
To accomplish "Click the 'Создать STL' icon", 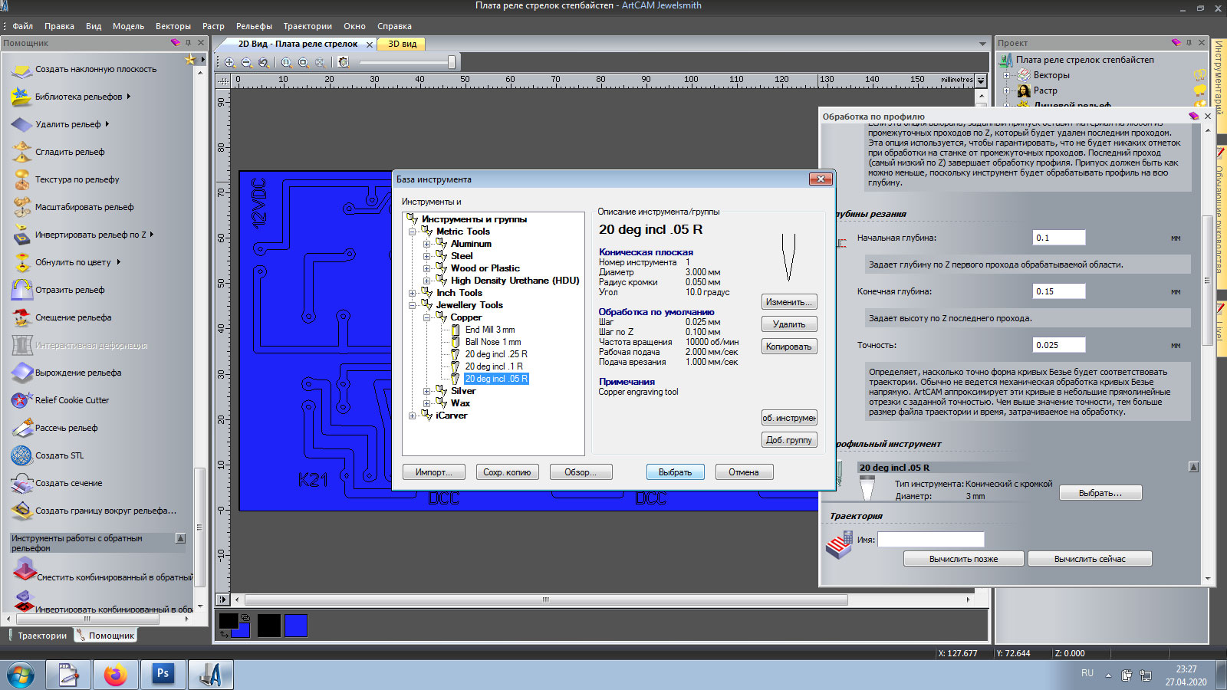I will point(21,456).
